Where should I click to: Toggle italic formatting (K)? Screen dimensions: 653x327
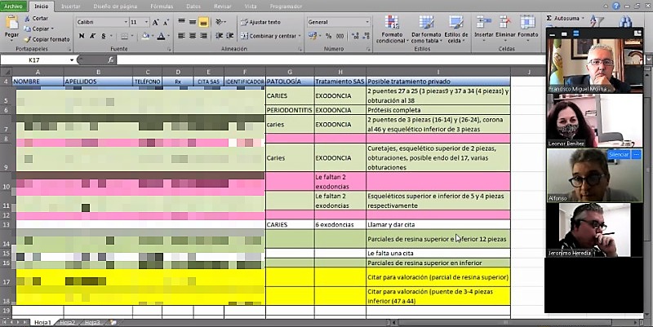tap(91, 36)
